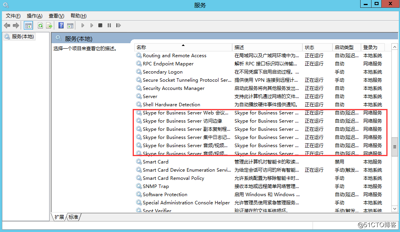Toggle the show/hide console tree icon
This screenshot has width=400, height=232.
[x=28, y=25]
